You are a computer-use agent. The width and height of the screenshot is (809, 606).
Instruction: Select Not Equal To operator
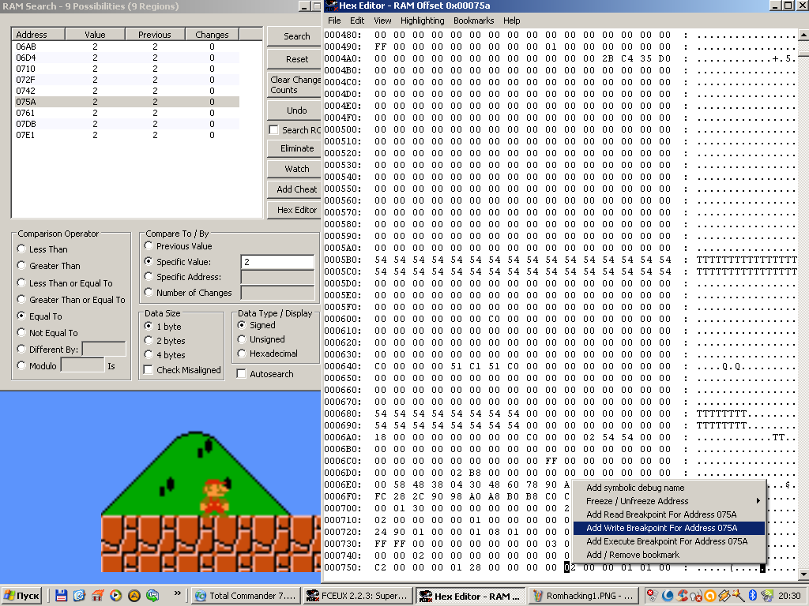21,332
